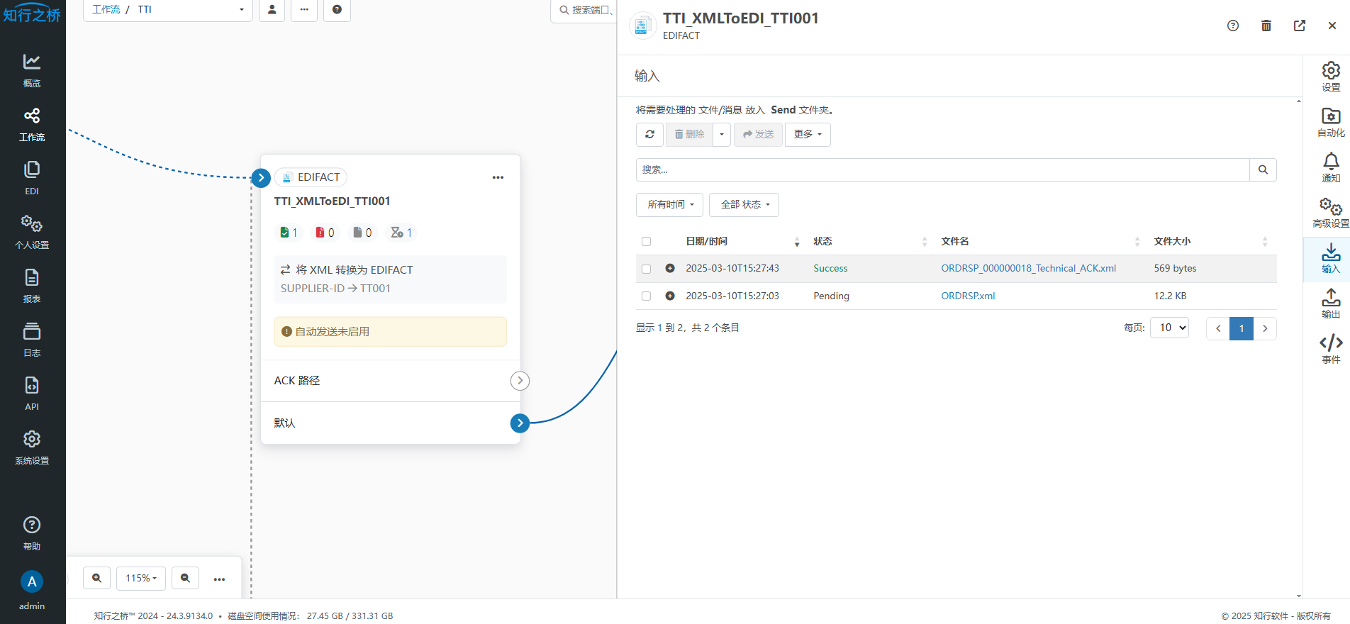Viewport: 1350px width, 624px height.
Task: Open the EDI section in sidebar
Action: (32, 177)
